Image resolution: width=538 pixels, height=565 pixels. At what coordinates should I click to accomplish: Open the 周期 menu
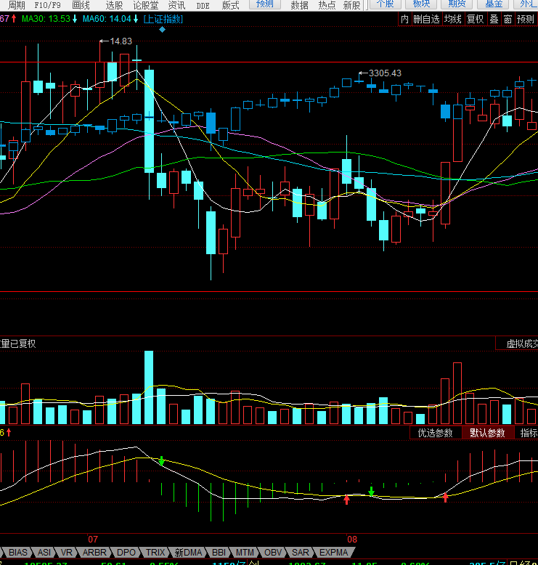pos(17,5)
